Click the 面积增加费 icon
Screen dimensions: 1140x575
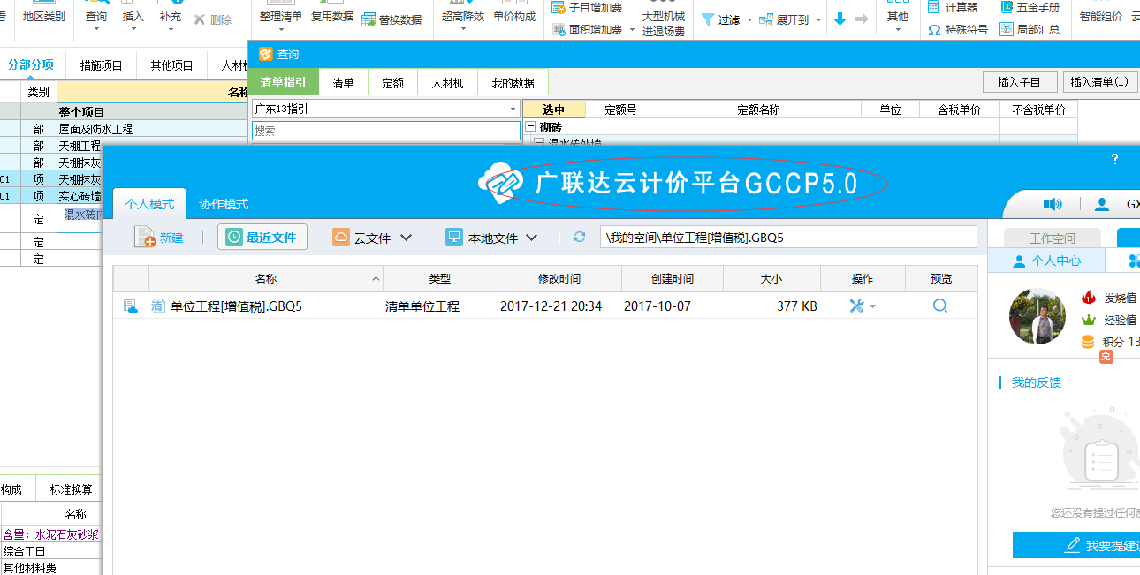click(558, 29)
